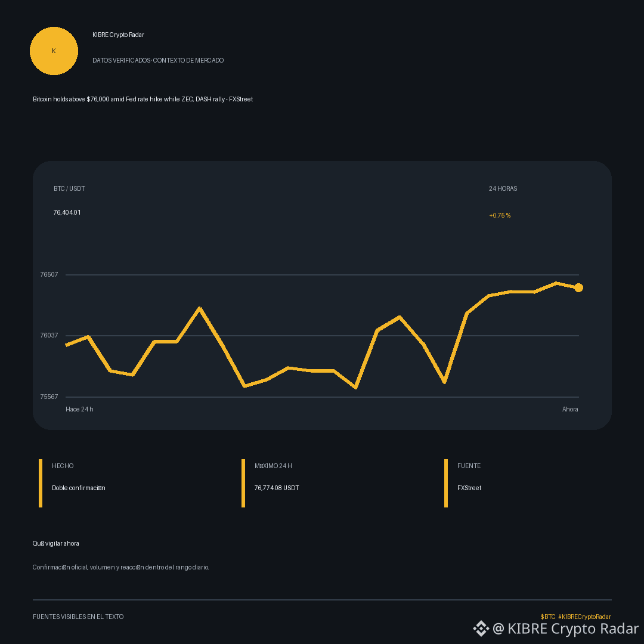
Task: Open the KIBRE Crypto Radar profile name
Action: click(x=118, y=35)
